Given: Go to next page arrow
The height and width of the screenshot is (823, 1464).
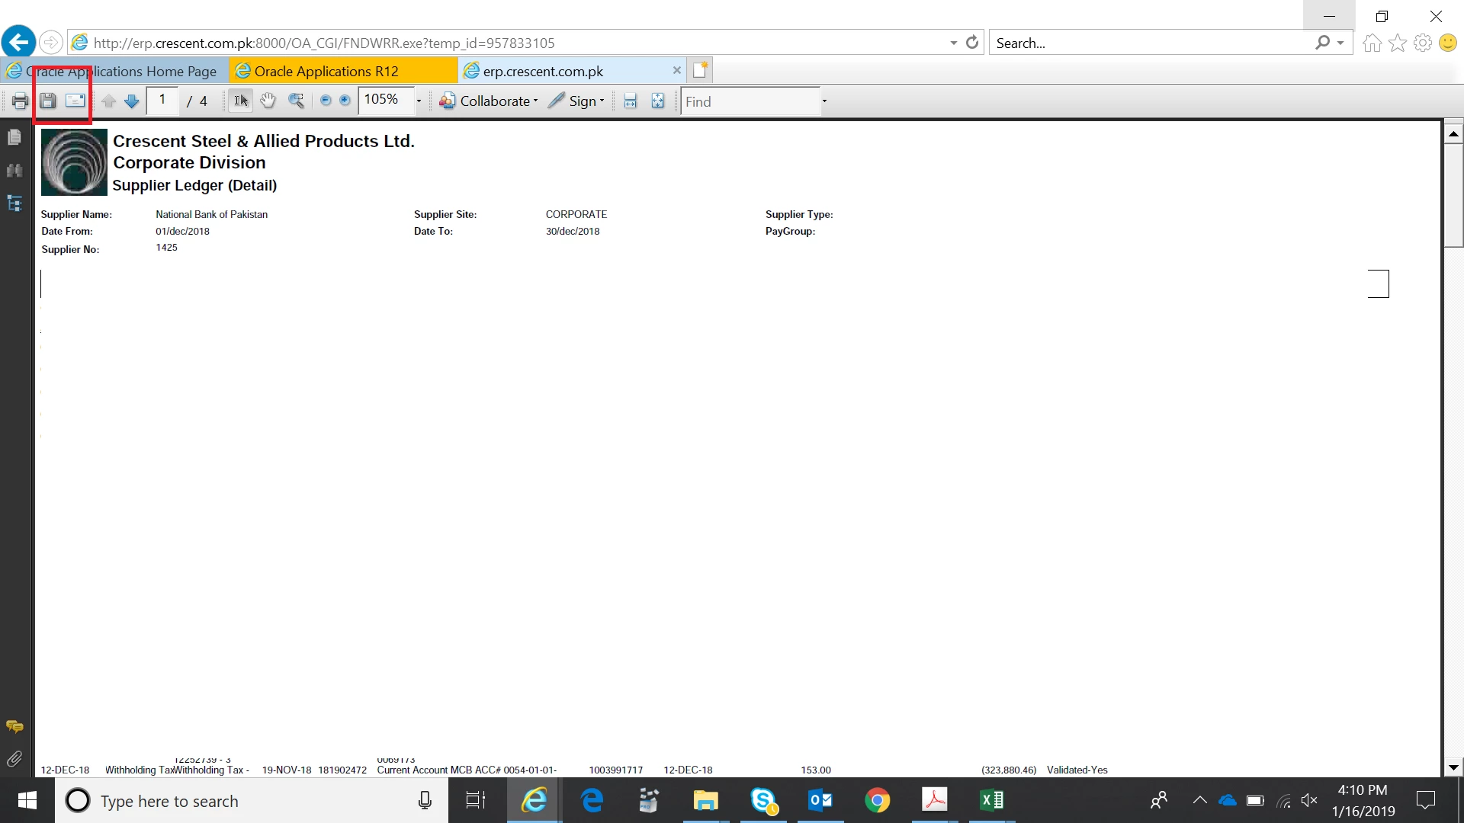Looking at the screenshot, I should pos(132,101).
